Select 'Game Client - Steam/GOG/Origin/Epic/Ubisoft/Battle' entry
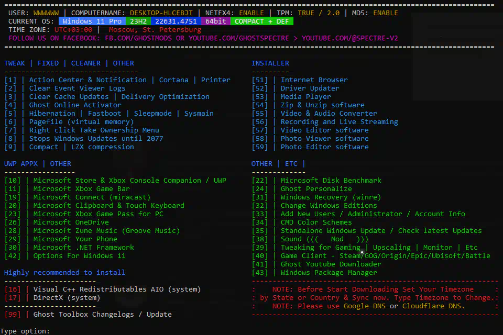The width and height of the screenshot is (503, 335). click(371, 255)
